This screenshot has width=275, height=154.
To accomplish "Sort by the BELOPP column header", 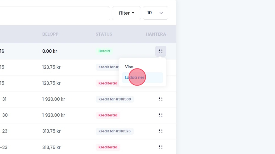I will coord(50,34).
